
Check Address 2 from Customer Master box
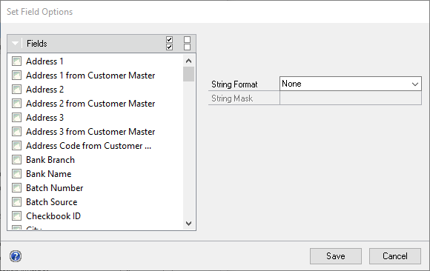(x=17, y=104)
